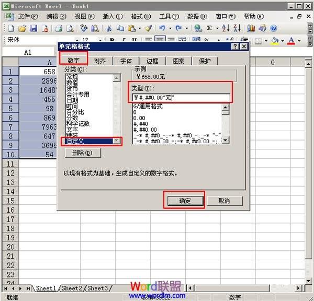The height and width of the screenshot is (301, 314).
Task: Click the Print icon in the toolbar
Action: tap(59, 28)
